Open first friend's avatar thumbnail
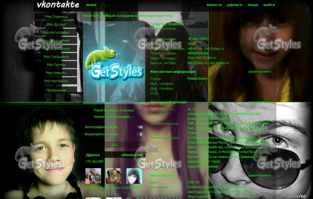313x199 pixels. (94, 176)
